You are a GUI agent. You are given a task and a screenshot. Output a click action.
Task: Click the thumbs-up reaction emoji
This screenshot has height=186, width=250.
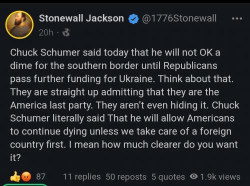14,176
